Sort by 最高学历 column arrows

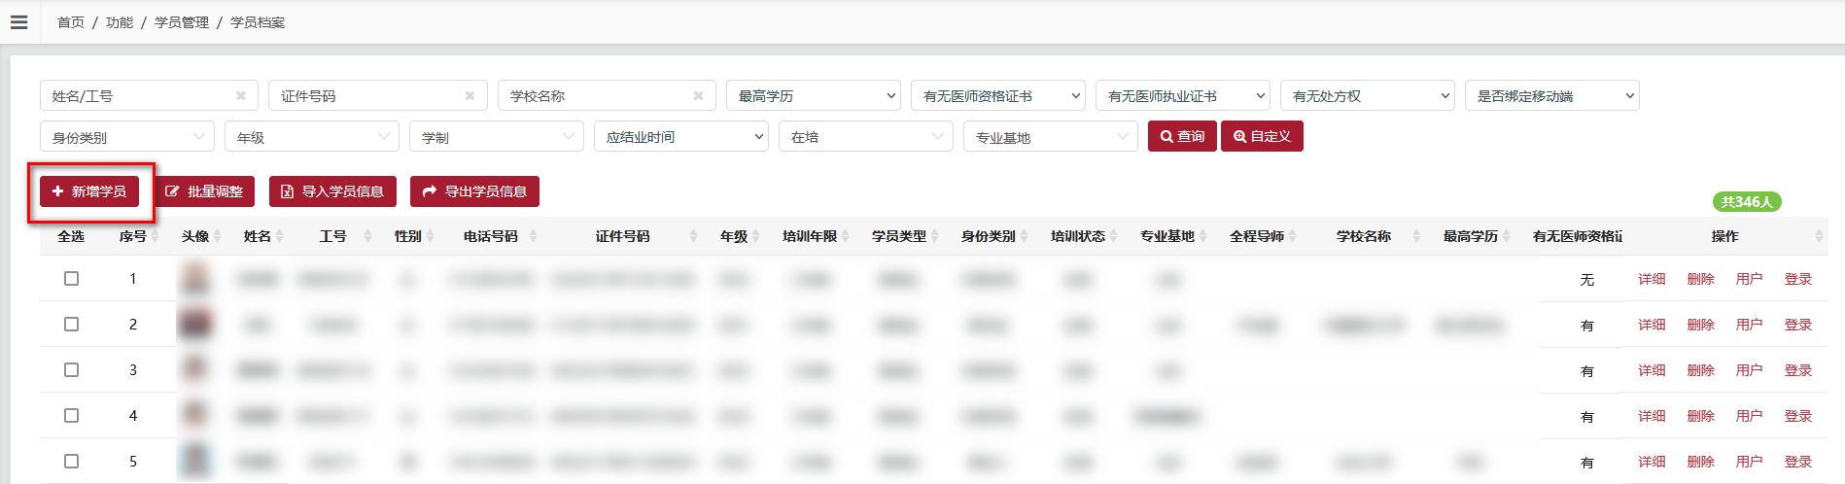coord(1507,236)
